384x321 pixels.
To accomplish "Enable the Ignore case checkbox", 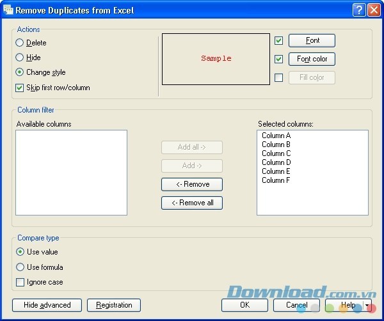I will pyautogui.click(x=20, y=282).
